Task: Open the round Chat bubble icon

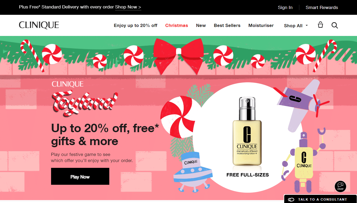Action: coord(340,186)
